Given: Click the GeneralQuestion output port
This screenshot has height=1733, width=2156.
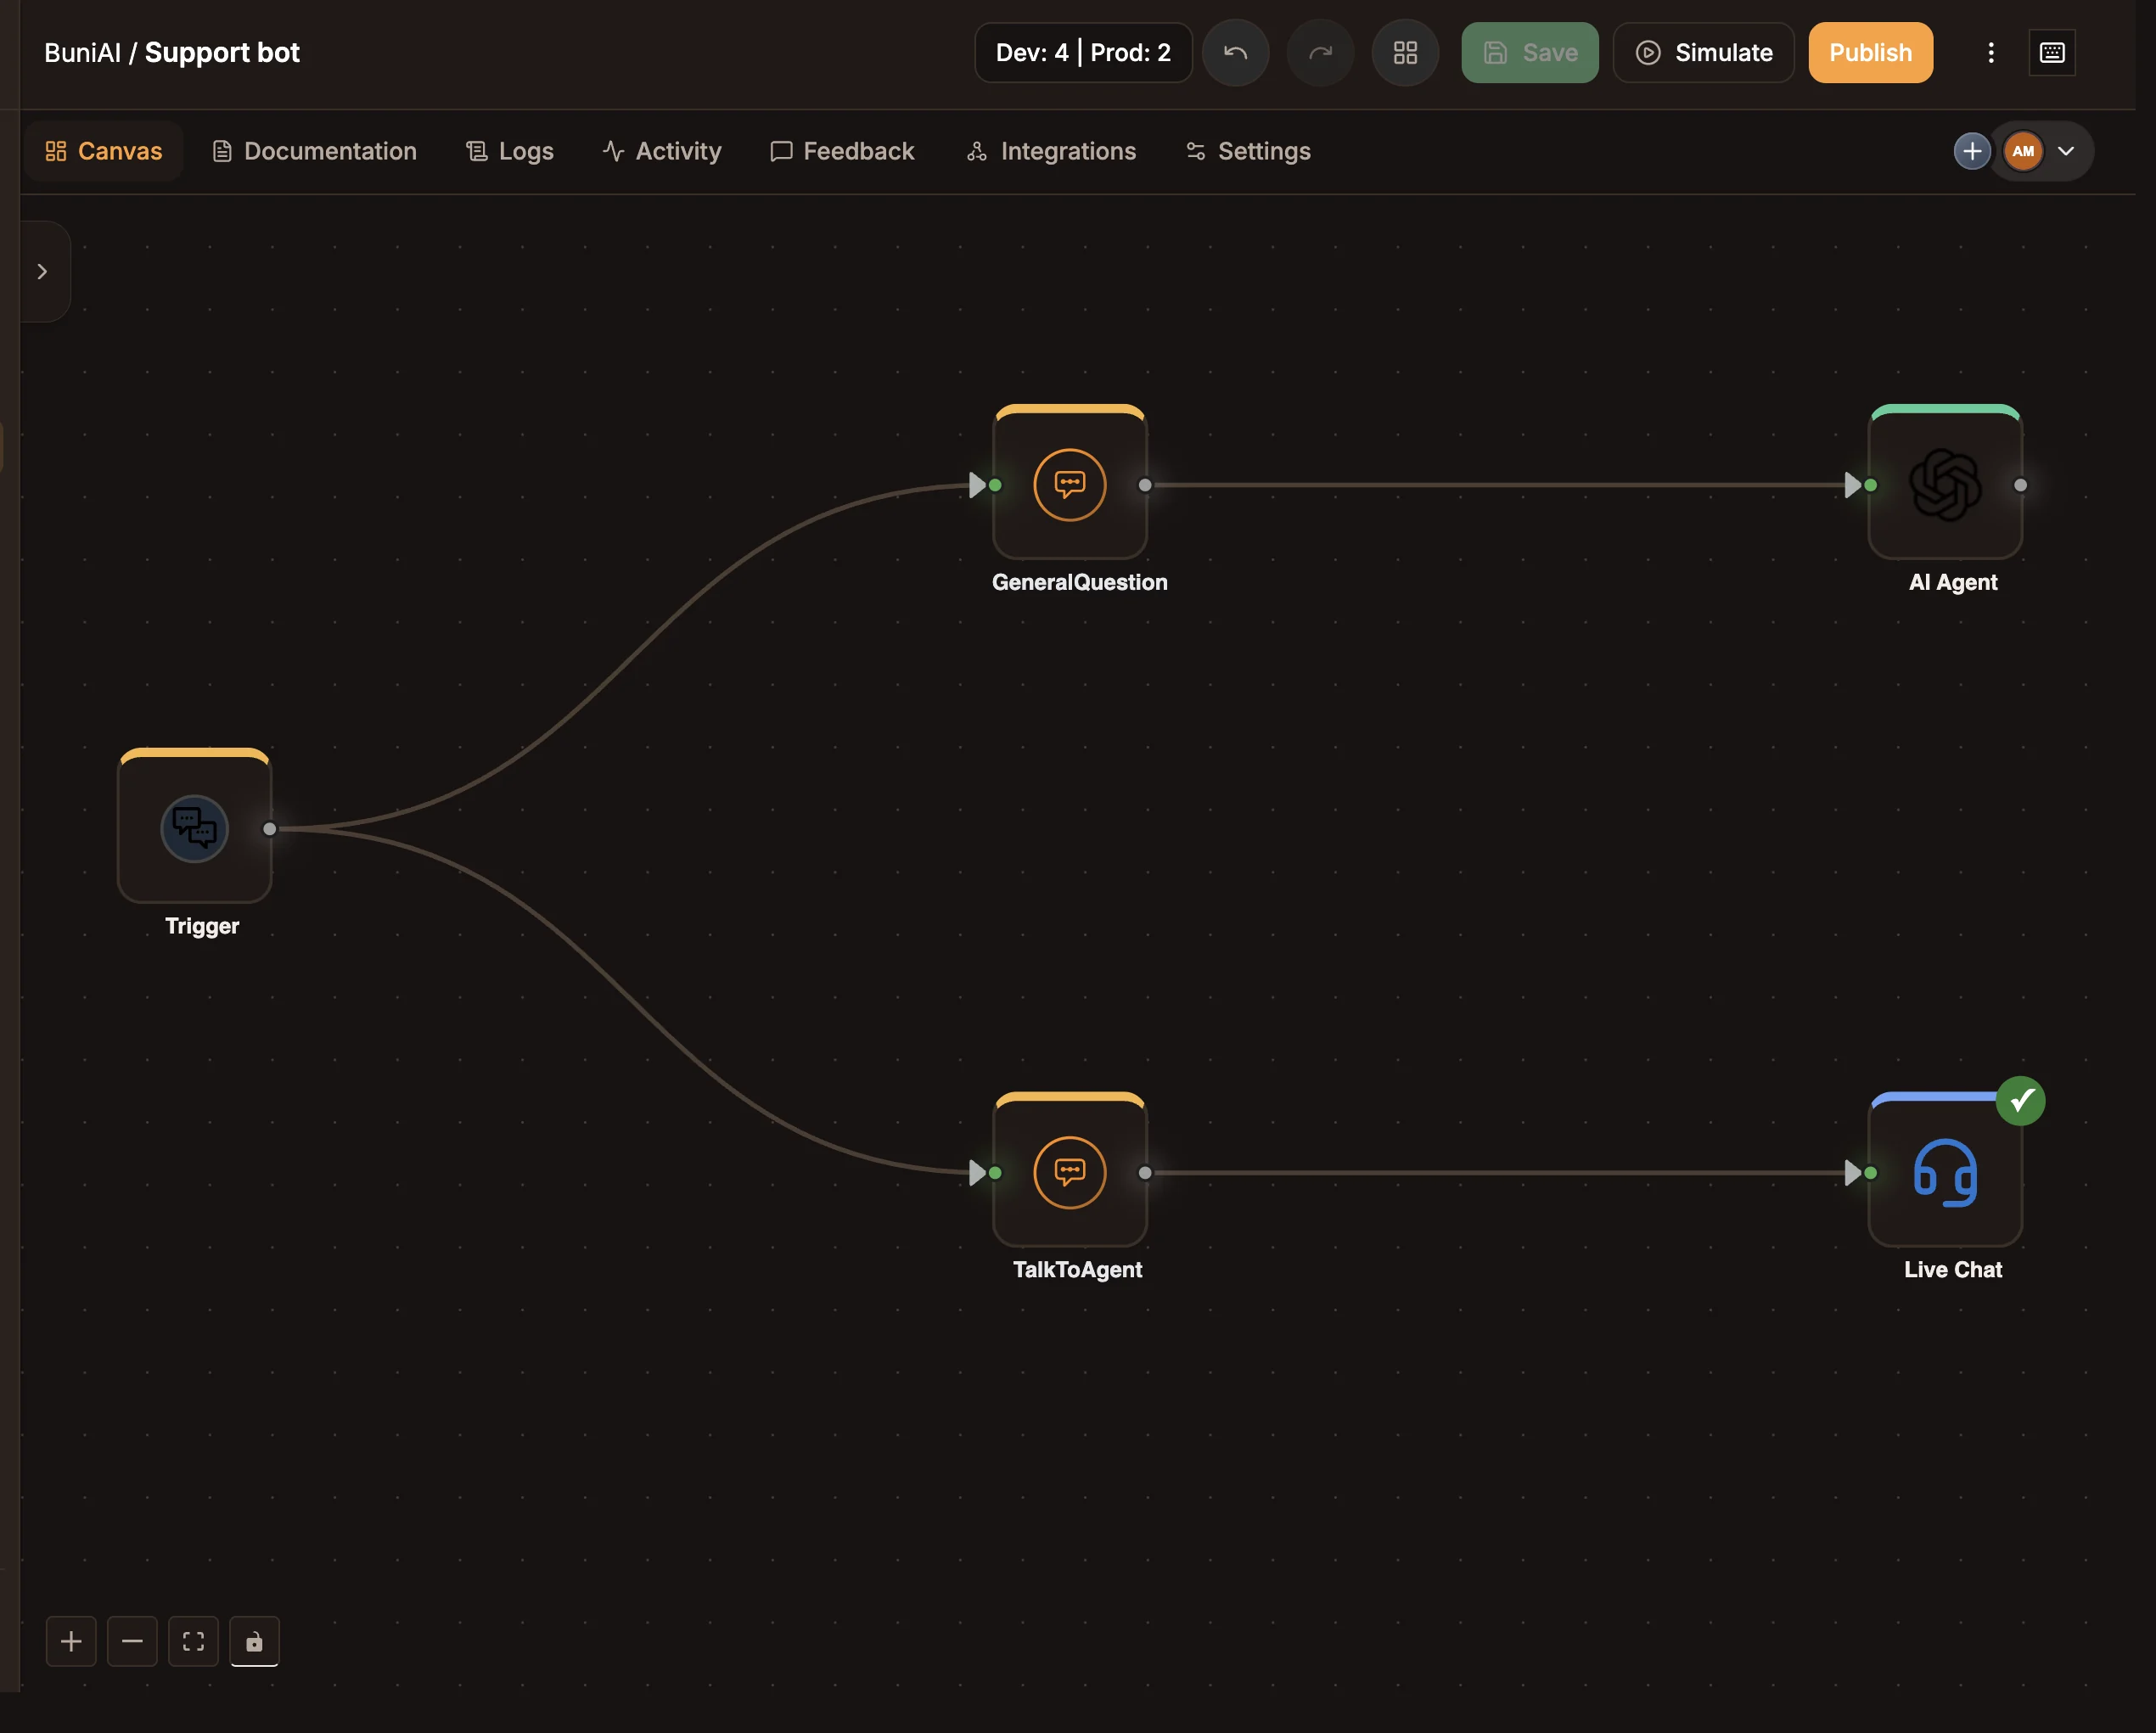Looking at the screenshot, I should point(1144,485).
